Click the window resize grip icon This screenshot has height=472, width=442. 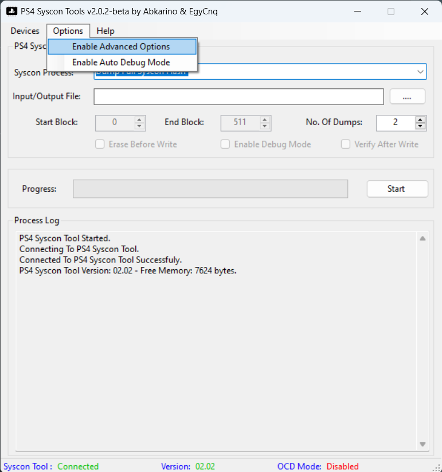point(437,468)
